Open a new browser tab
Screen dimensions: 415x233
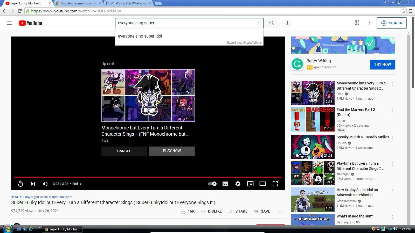pos(158,3)
